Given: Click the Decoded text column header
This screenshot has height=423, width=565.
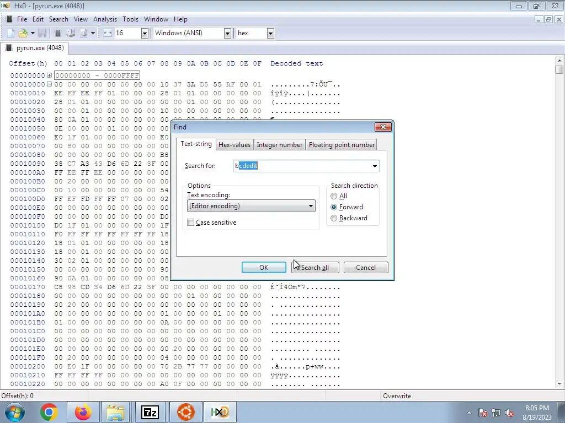Looking at the screenshot, I should point(296,63).
